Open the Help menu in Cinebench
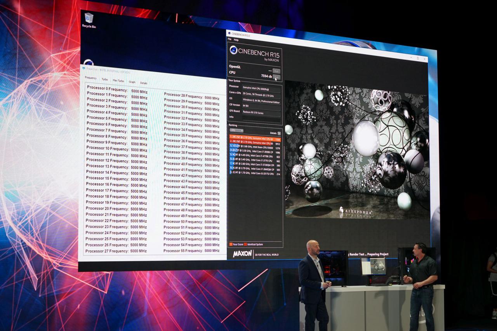The image size is (497, 331). pos(236,40)
